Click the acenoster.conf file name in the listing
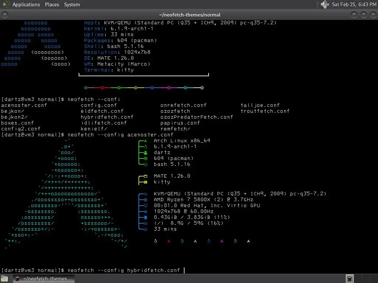378x283 pixels. [24, 105]
